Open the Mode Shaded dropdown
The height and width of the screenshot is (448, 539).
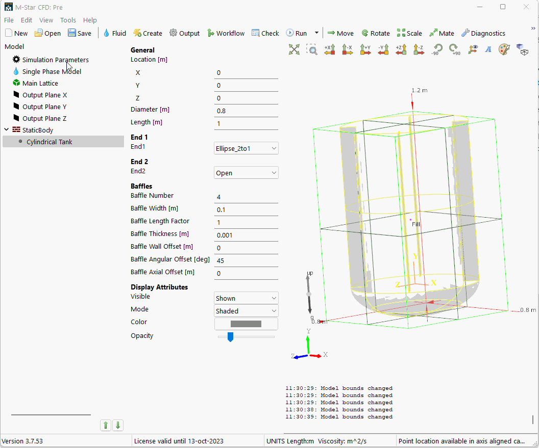click(x=246, y=311)
